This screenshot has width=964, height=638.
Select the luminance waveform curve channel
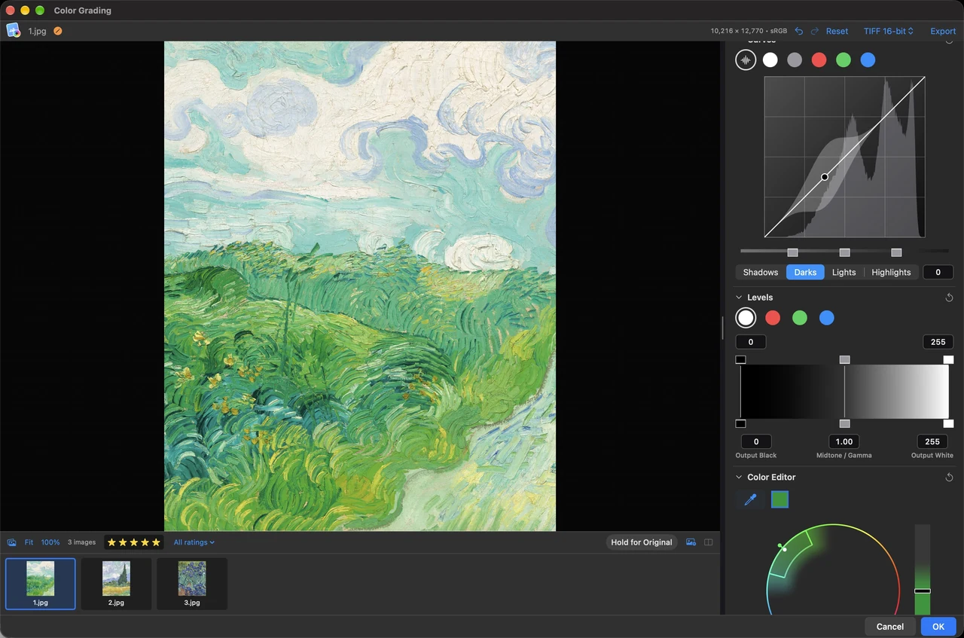pyautogui.click(x=746, y=60)
